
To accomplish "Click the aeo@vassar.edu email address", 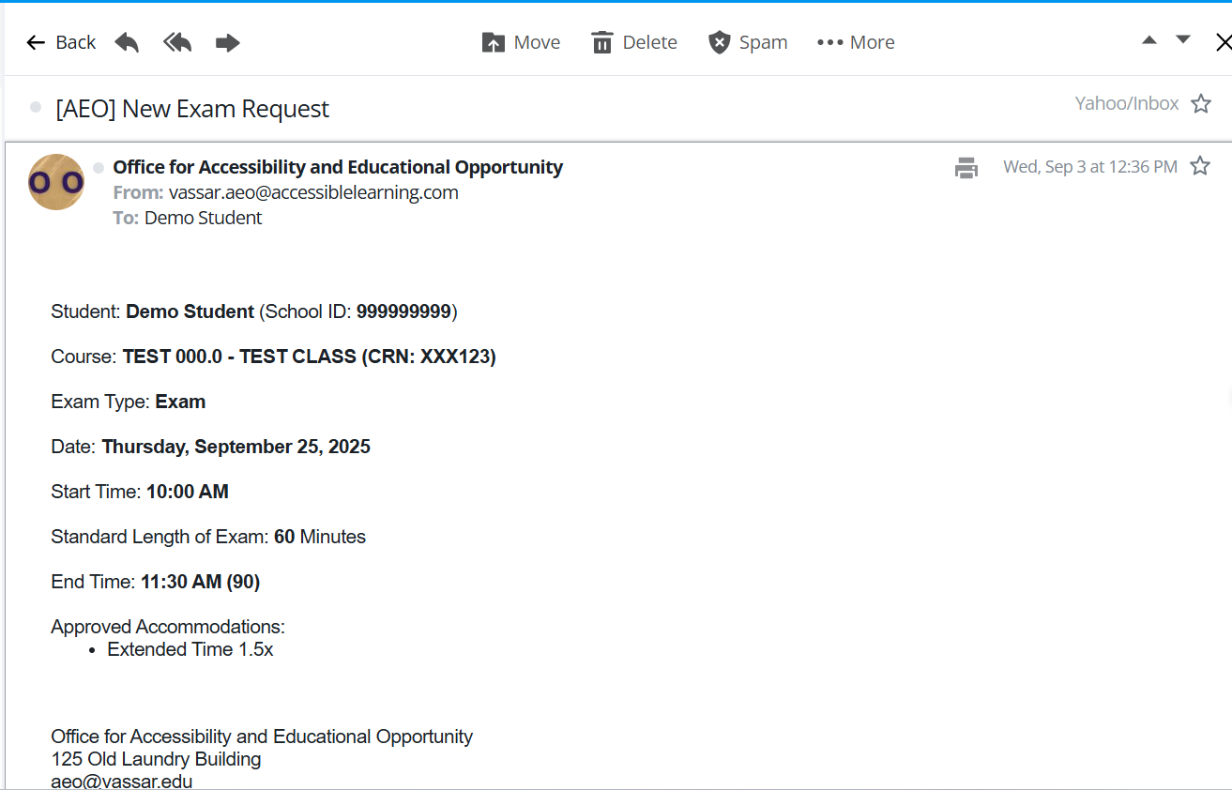I will coord(122,781).
